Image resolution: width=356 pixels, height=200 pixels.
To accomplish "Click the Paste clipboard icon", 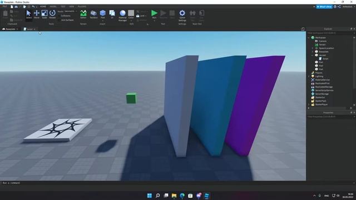I will [5, 14].
